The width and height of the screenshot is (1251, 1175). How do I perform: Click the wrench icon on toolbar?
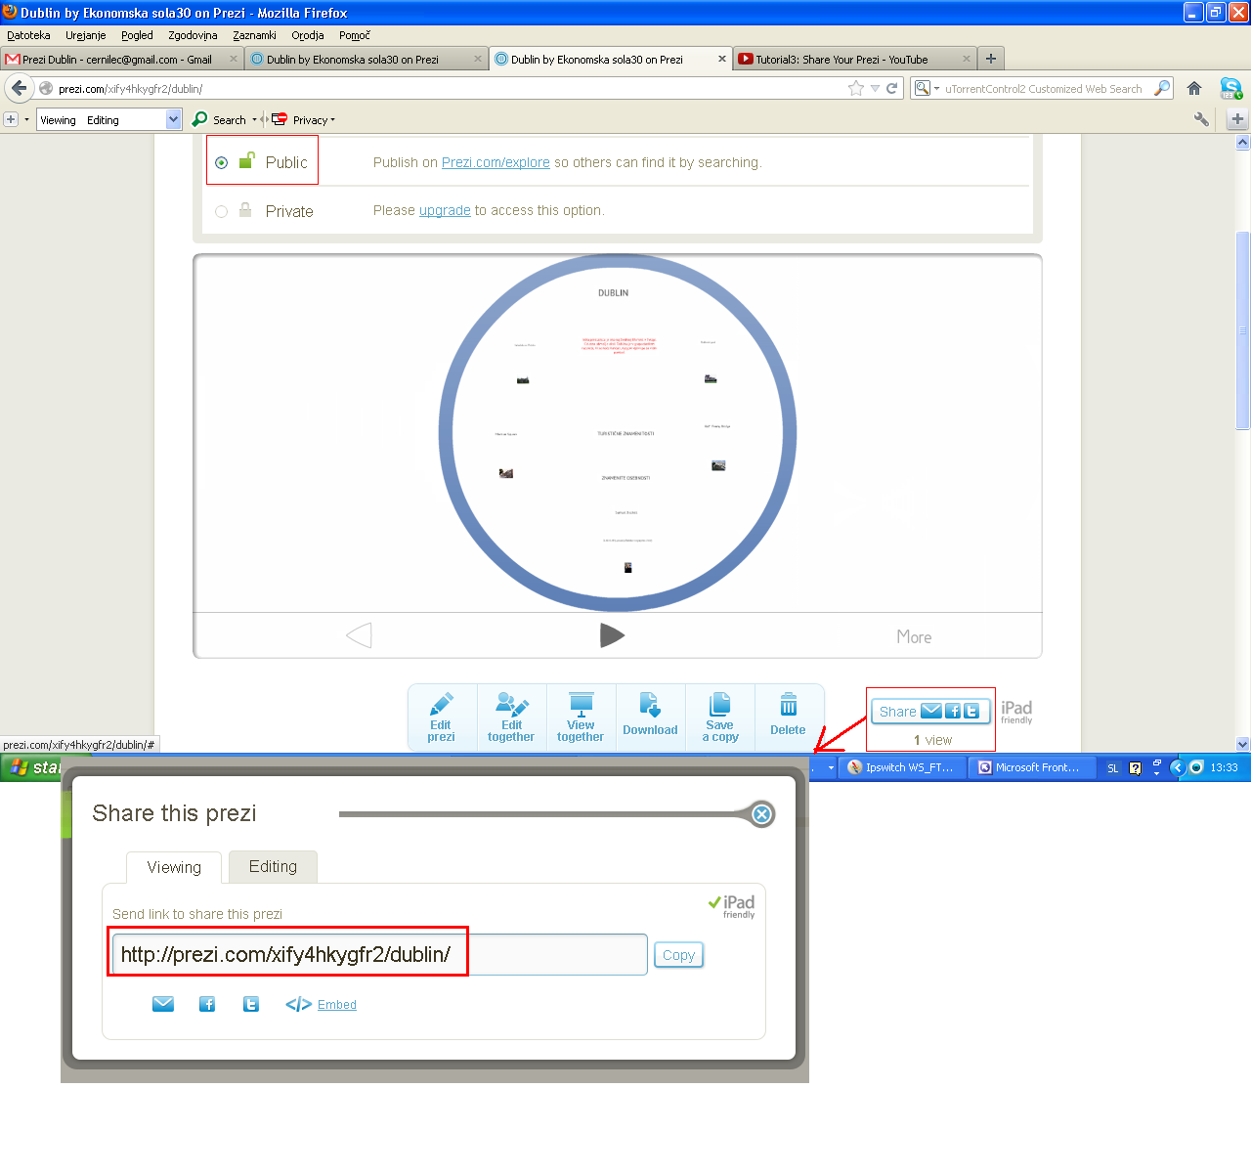pyautogui.click(x=1201, y=119)
